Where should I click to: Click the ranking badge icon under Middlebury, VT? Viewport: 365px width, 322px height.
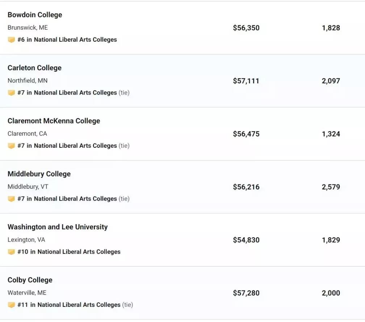pos(11,199)
